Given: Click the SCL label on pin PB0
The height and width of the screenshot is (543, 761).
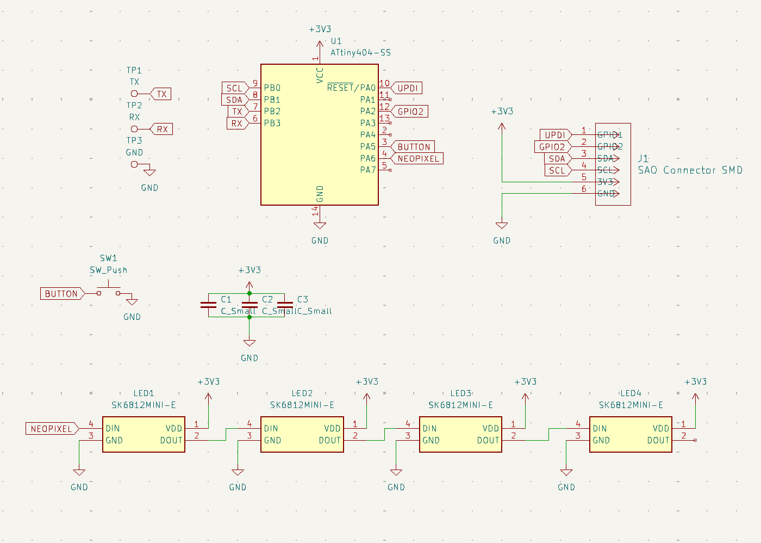Looking at the screenshot, I should click(234, 88).
